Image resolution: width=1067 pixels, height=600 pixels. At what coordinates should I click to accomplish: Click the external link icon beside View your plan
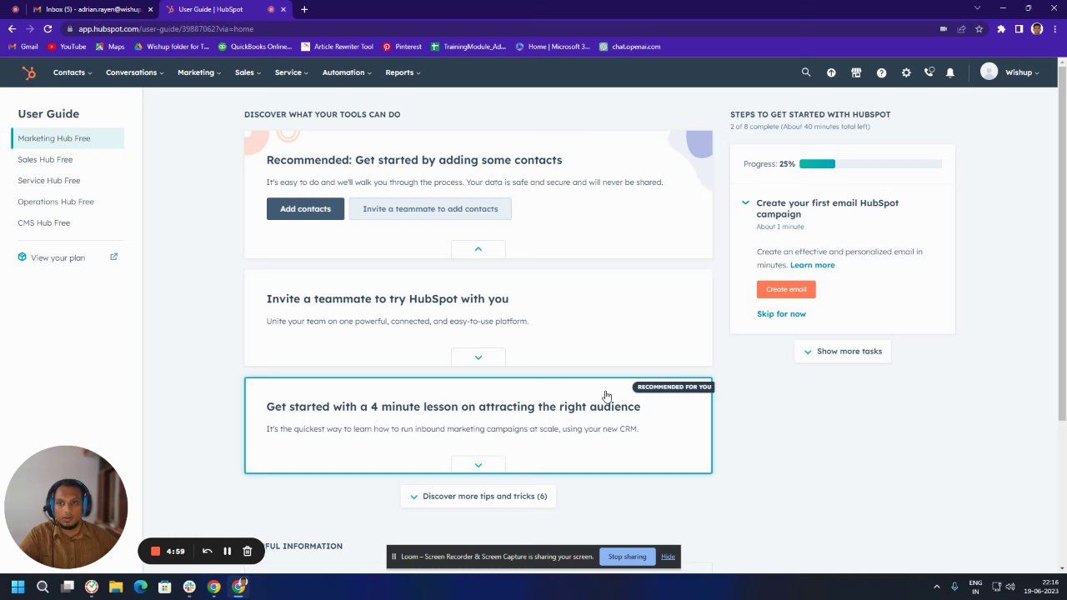(114, 257)
